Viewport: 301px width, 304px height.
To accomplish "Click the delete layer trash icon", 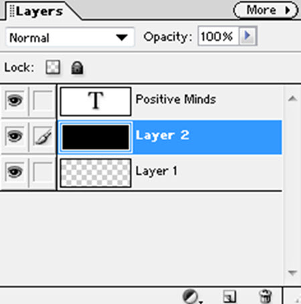I will [x=266, y=297].
